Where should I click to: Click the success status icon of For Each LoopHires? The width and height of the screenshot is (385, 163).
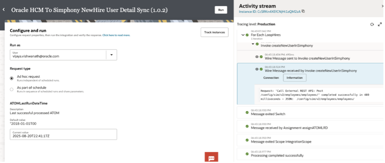247,35
